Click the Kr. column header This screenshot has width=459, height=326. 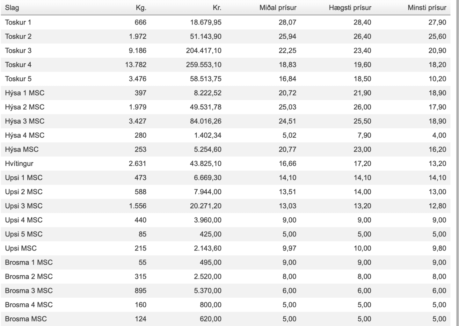(217, 8)
